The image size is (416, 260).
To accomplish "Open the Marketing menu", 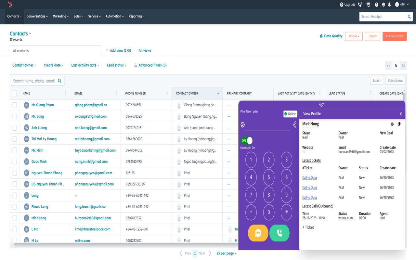I will coord(61,16).
